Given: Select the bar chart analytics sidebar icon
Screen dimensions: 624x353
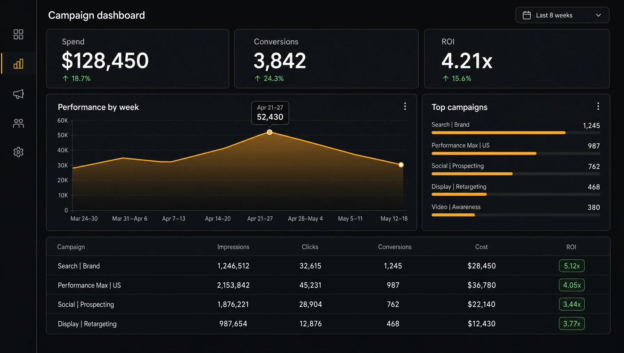Looking at the screenshot, I should tap(18, 64).
